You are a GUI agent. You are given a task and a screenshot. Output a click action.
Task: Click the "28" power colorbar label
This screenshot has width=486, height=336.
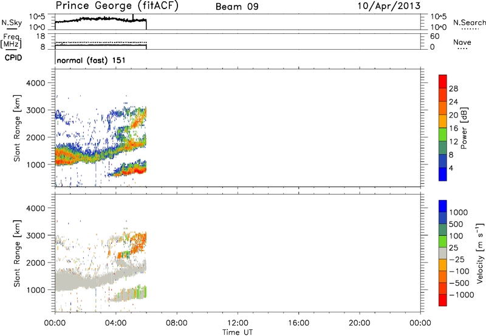pyautogui.click(x=453, y=89)
